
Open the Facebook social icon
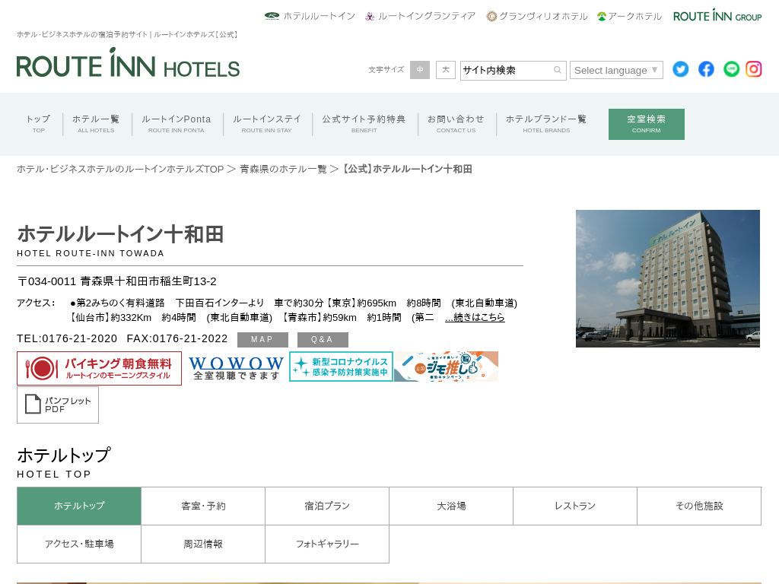tap(706, 69)
